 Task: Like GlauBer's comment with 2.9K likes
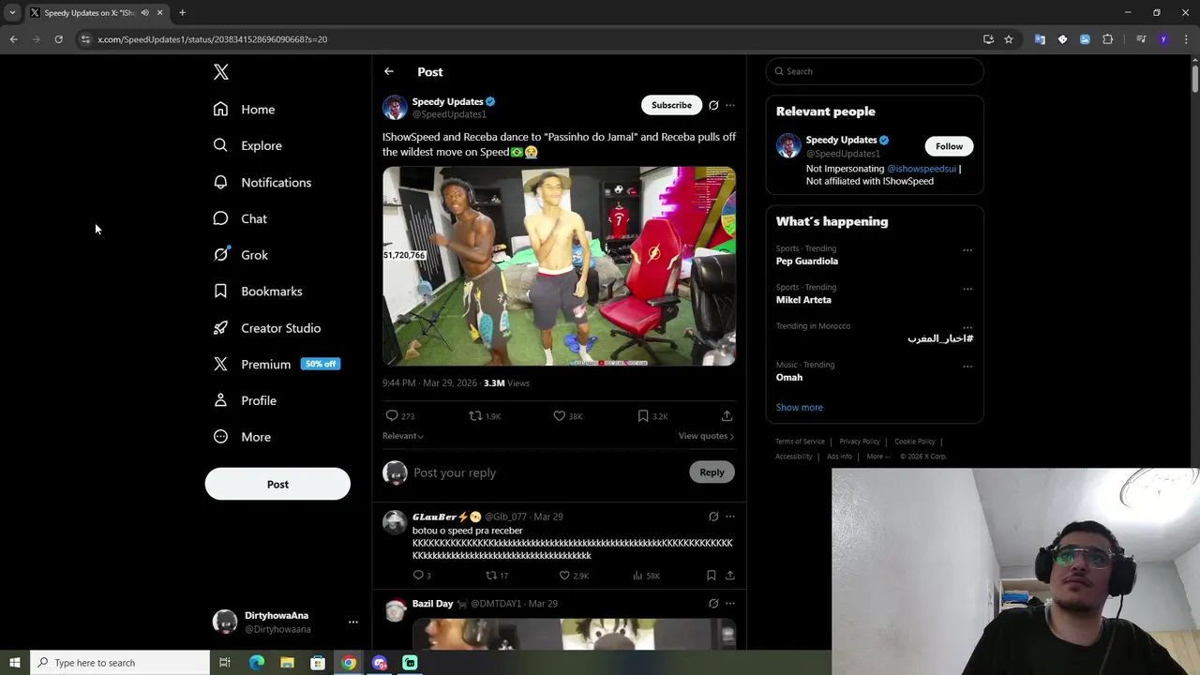tap(574, 575)
